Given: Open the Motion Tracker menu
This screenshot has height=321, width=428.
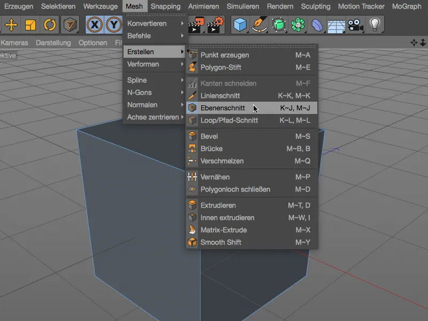Looking at the screenshot, I should tap(361, 6).
